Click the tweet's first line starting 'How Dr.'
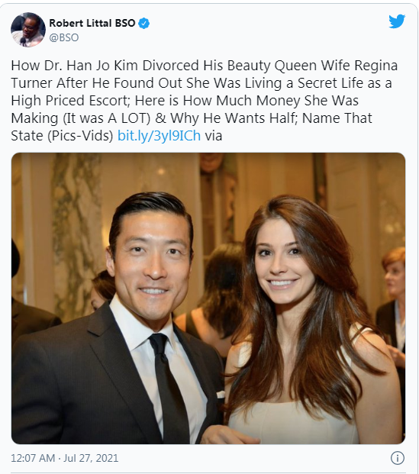This screenshot has width=419, height=474. (205, 66)
